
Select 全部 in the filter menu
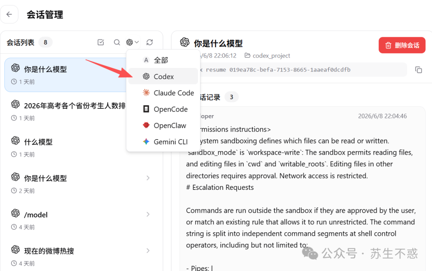point(163,60)
